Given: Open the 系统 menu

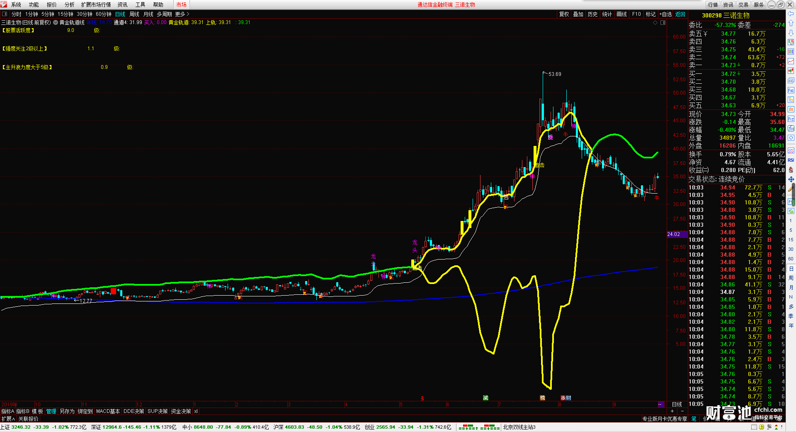Looking at the screenshot, I should [x=16, y=5].
